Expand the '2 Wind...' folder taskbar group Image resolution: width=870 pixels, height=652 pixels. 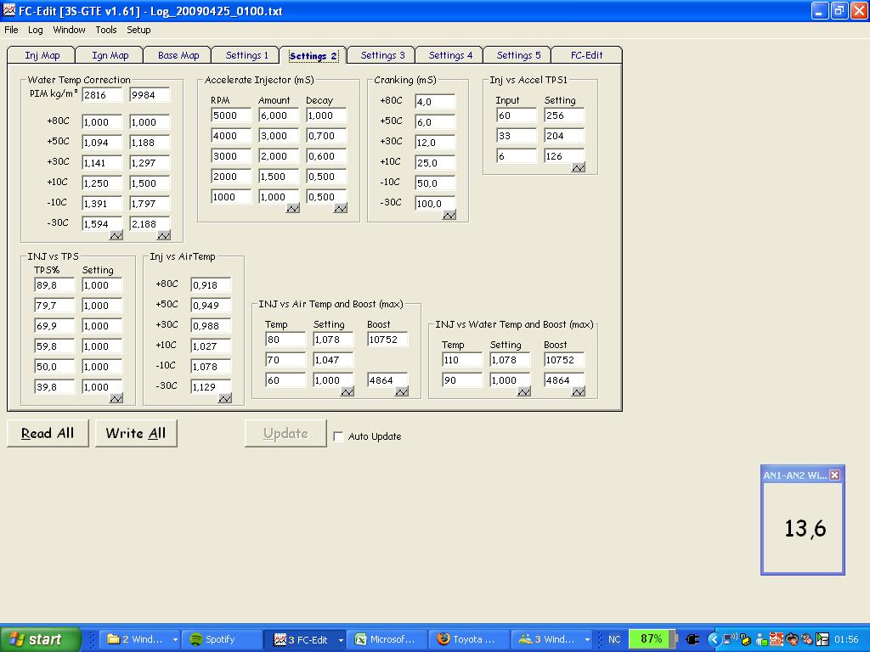175,639
